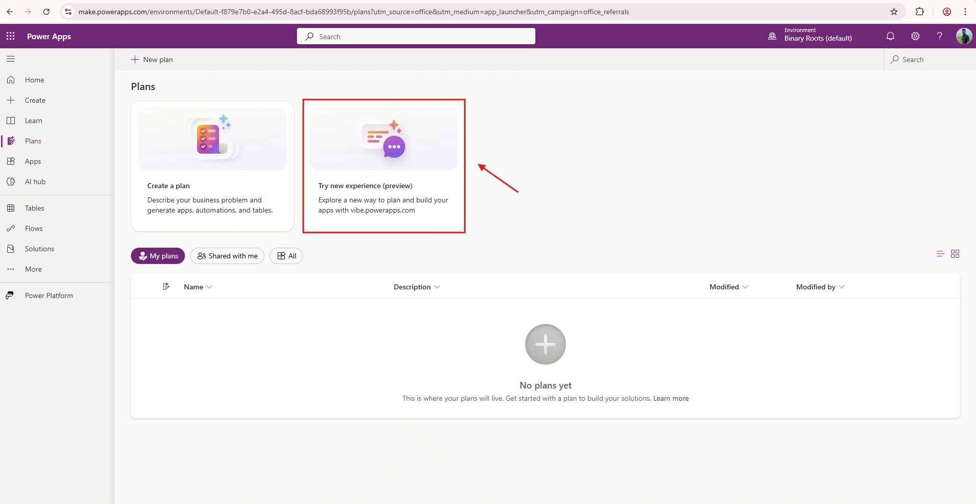Go forward in the browser
This screenshot has width=976, height=504.
(28, 12)
